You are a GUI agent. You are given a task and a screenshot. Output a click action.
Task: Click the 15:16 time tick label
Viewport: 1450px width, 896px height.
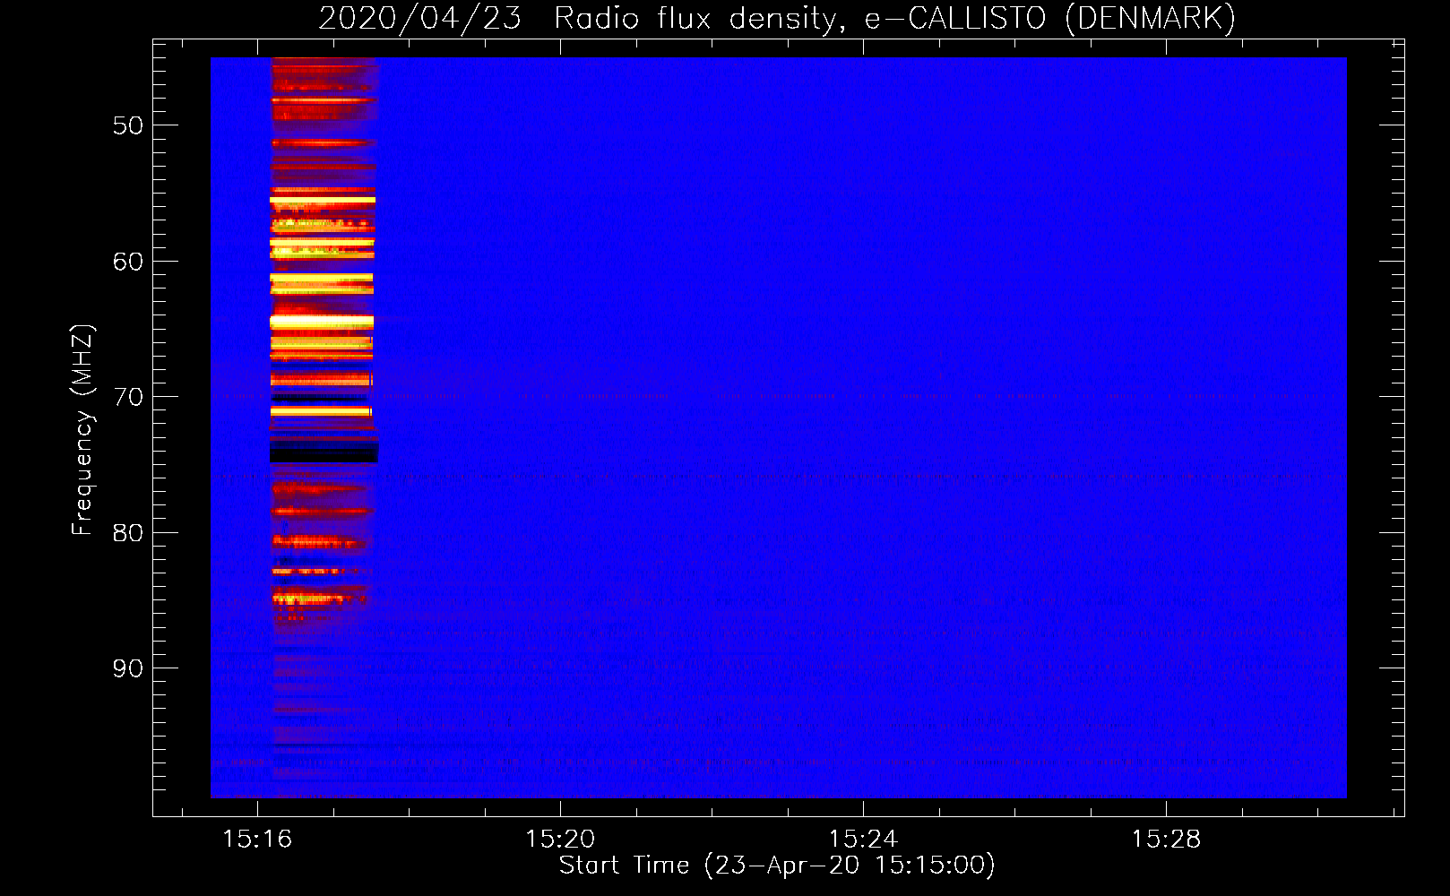pyautogui.click(x=257, y=840)
